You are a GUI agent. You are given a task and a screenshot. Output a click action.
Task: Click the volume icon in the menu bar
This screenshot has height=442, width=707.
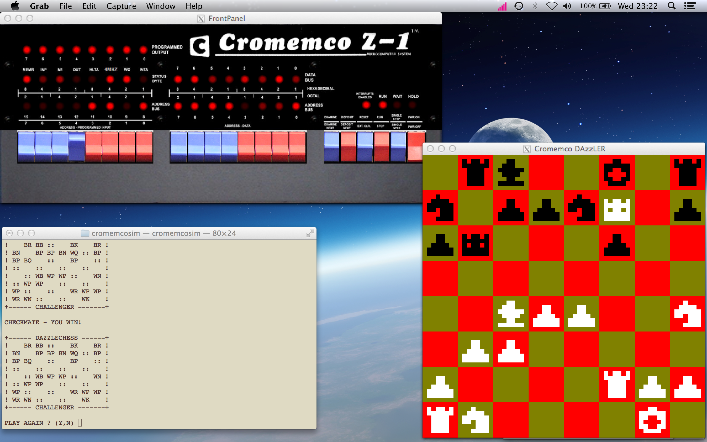pos(567,6)
